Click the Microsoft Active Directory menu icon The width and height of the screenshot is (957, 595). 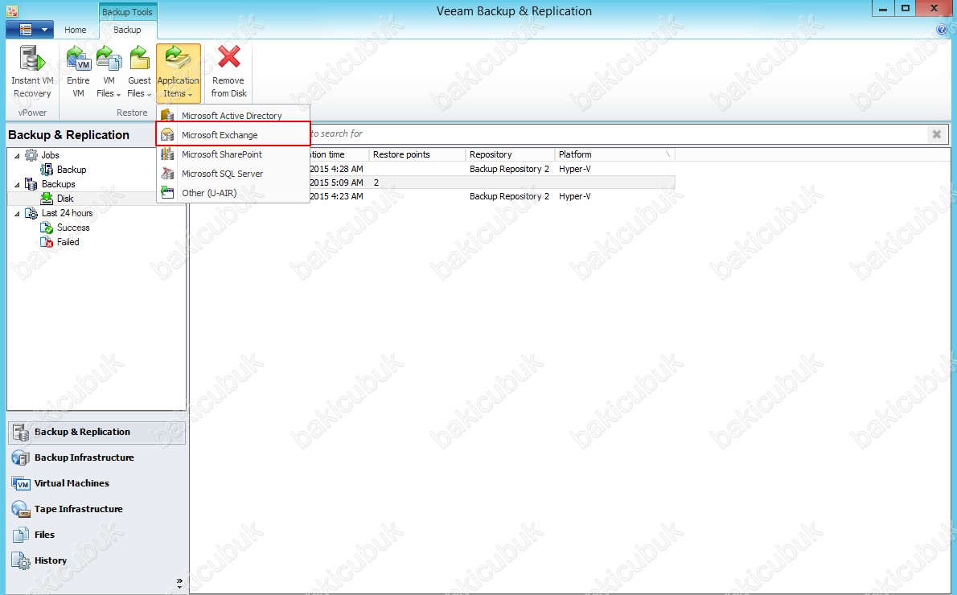point(167,115)
